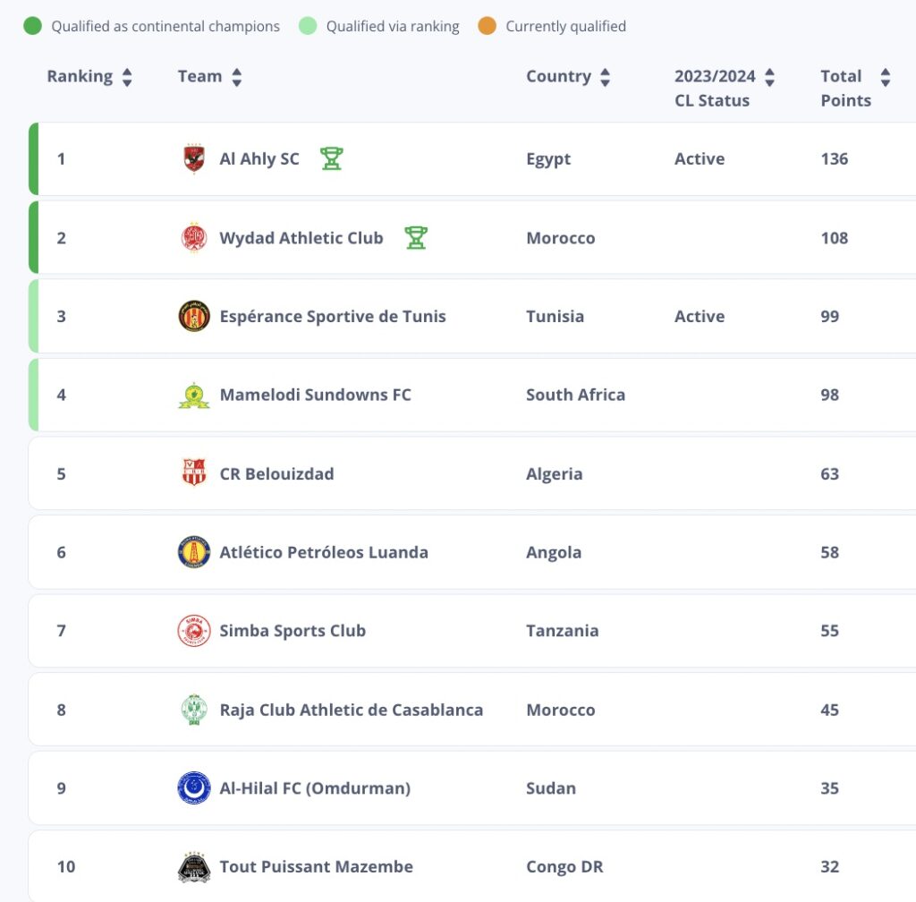Click the Al-Hilal FC Omdurman logo
The image size is (916, 902).
(193, 788)
